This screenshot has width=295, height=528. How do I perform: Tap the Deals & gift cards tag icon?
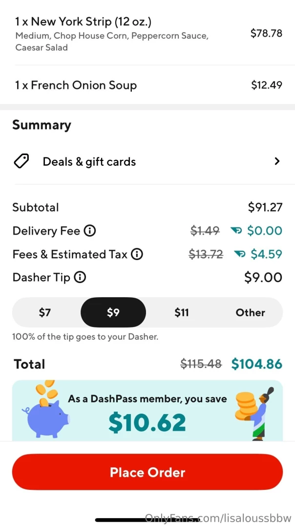pos(21,161)
